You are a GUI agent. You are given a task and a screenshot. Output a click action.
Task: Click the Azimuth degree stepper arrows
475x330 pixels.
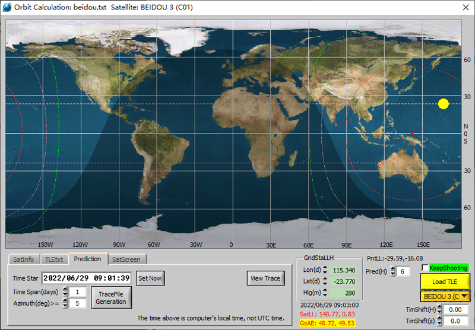coord(65,303)
